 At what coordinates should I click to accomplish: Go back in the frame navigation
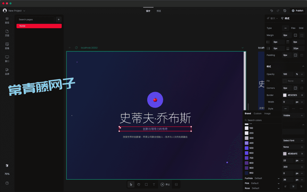tap(70, 48)
